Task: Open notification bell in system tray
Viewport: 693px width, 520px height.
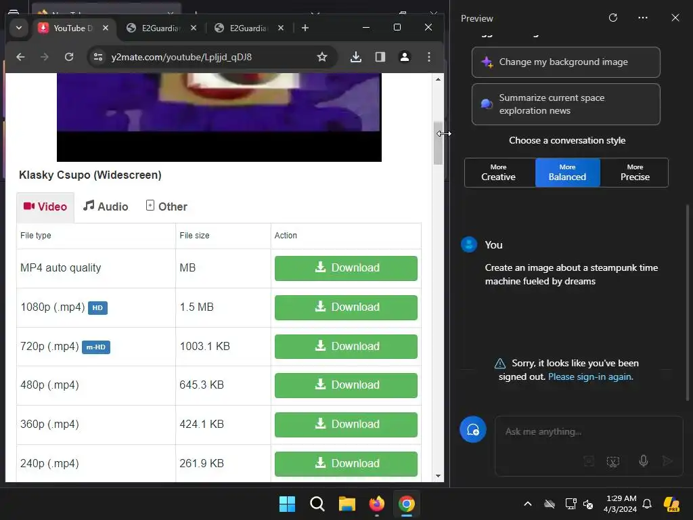Action: point(647,504)
